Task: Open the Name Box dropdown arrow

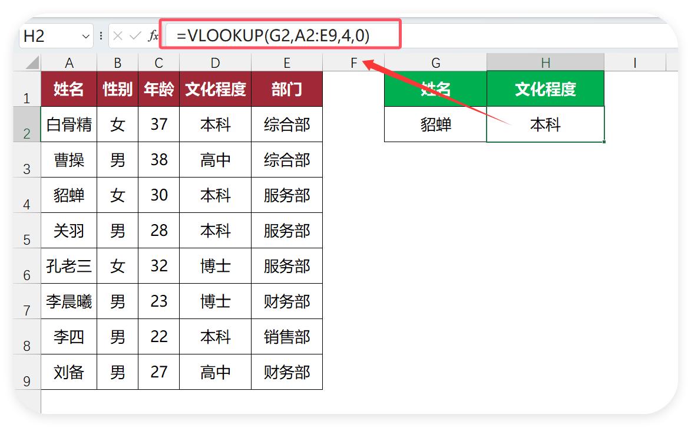Action: (x=86, y=36)
